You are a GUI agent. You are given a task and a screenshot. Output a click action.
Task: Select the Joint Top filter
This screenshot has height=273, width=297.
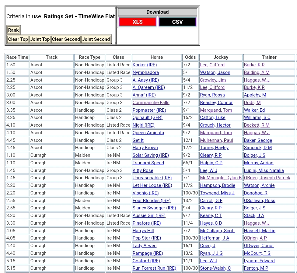[40, 39]
